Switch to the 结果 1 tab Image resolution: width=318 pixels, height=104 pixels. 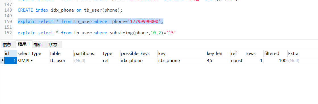(x=24, y=44)
